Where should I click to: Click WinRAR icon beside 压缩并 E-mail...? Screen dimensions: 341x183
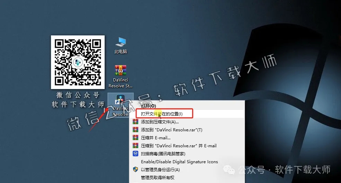point(135,138)
